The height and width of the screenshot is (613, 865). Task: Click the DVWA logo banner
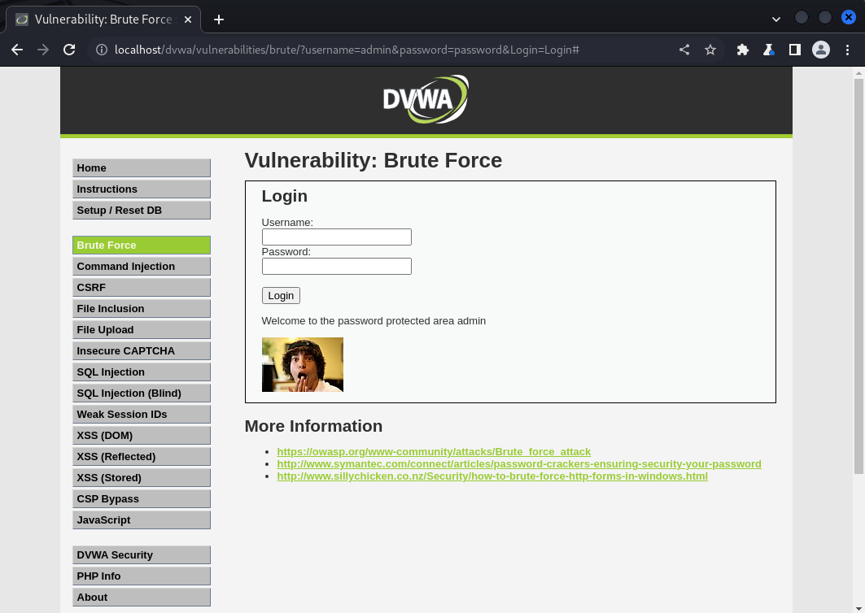pos(425,98)
